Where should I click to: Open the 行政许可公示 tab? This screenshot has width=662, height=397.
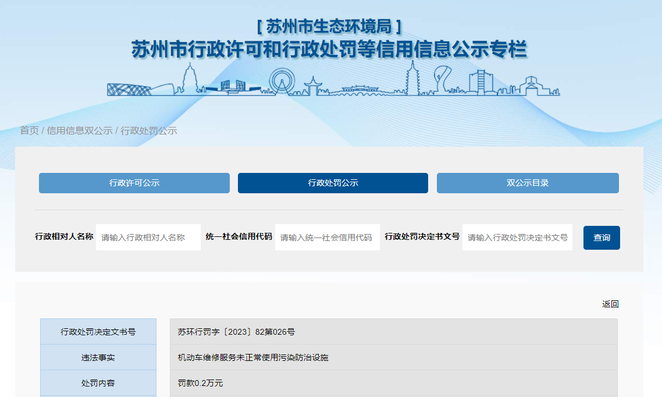(134, 183)
